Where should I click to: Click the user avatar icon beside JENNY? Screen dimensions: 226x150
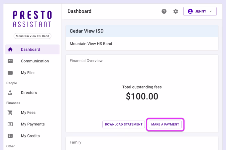190,11
